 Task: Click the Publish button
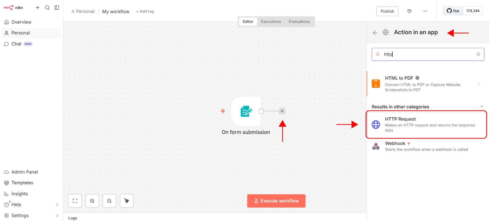coord(387,11)
